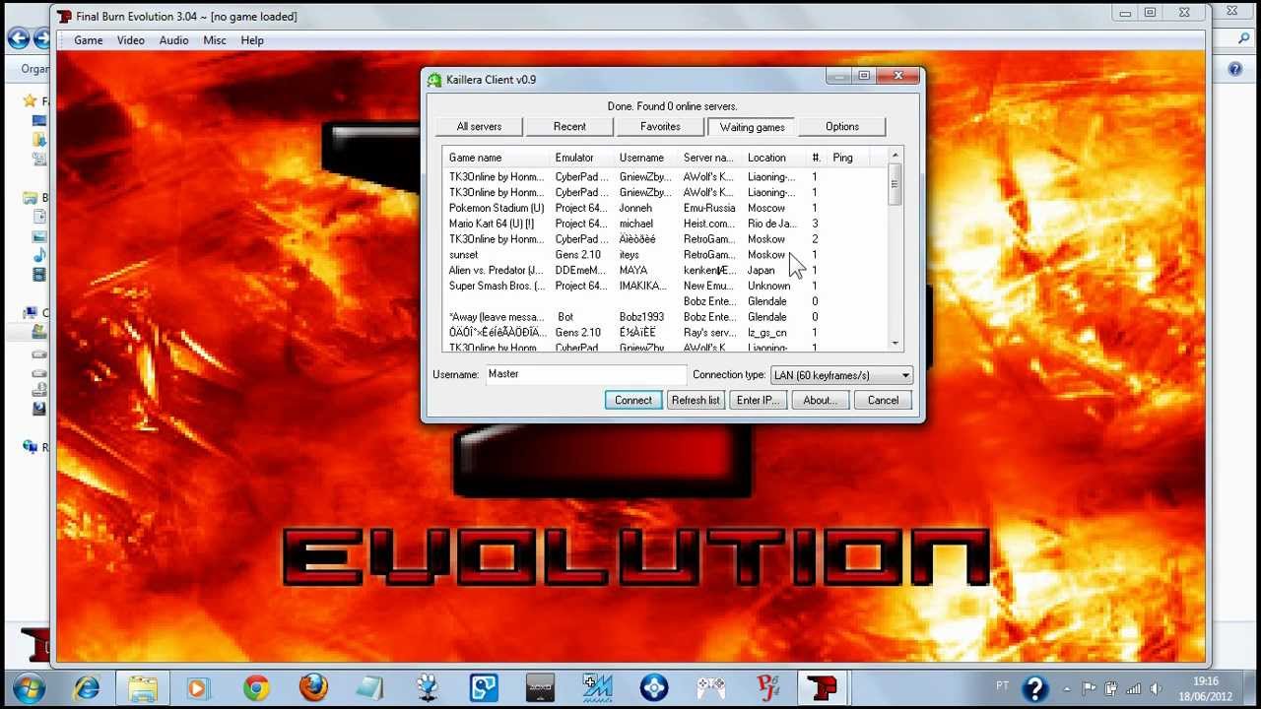Sort by the Username column header
1261x709 pixels.
tap(645, 158)
